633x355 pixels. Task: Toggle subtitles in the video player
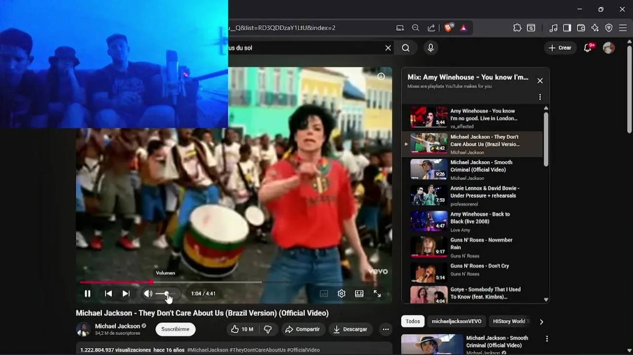click(x=324, y=293)
